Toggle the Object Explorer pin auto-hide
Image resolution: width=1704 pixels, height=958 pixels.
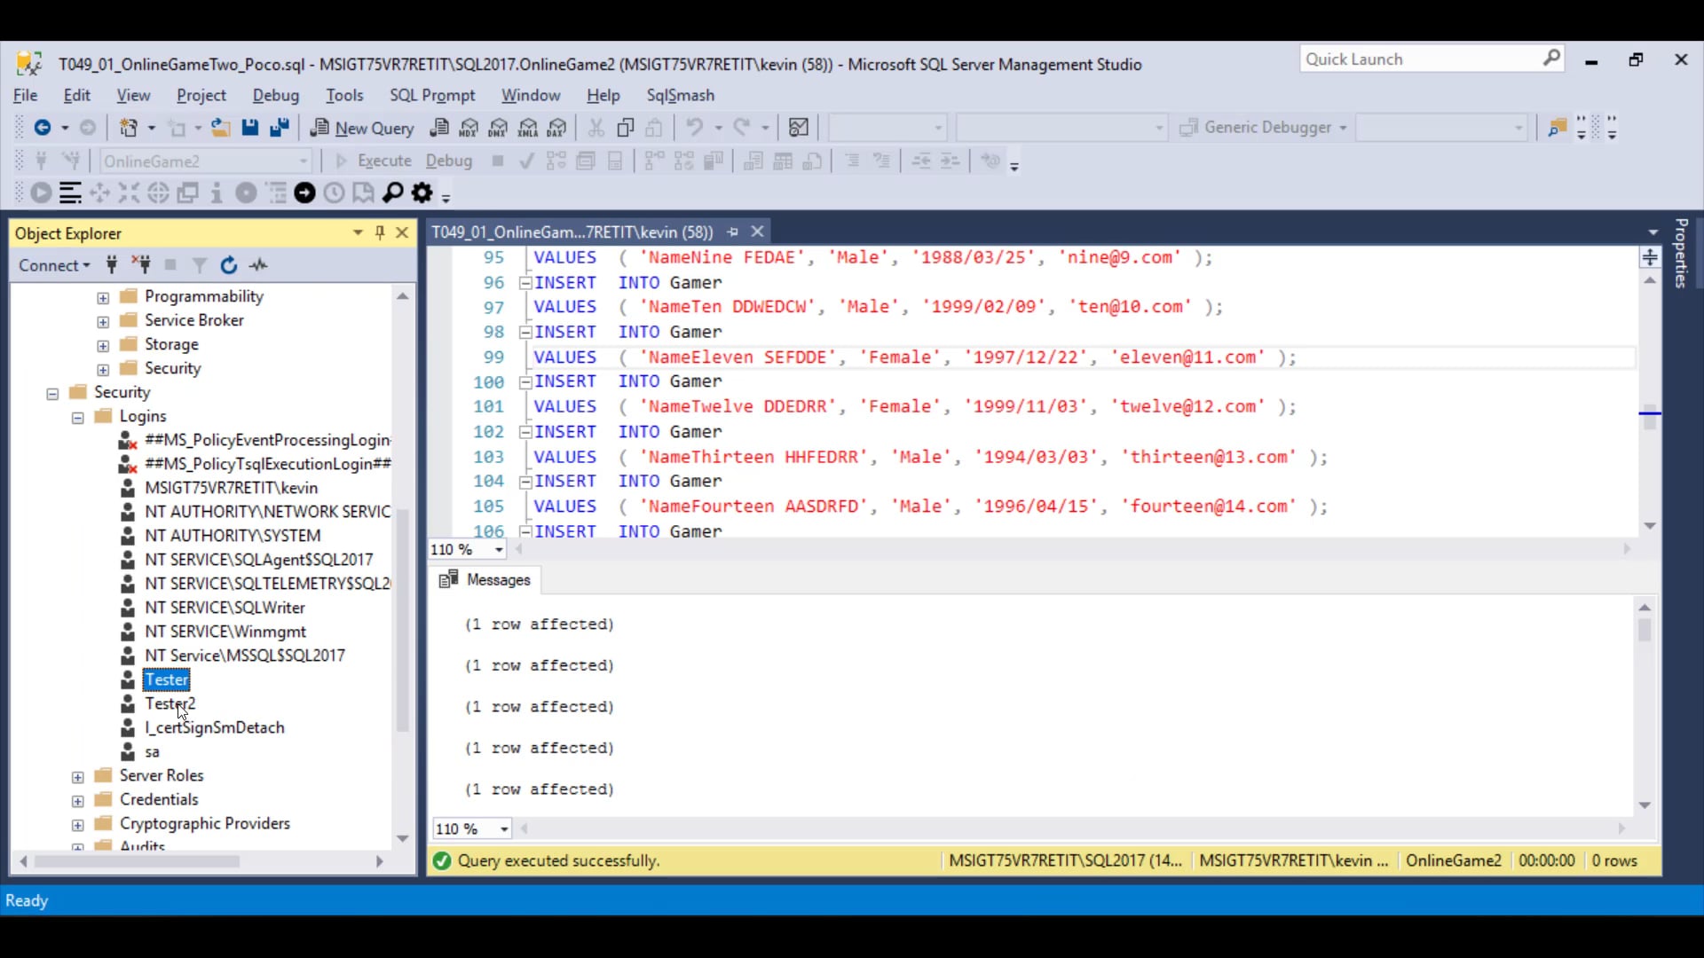click(380, 232)
